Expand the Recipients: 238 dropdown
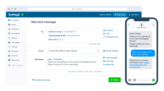Screen dimensions: 164x91 tap(95, 44)
